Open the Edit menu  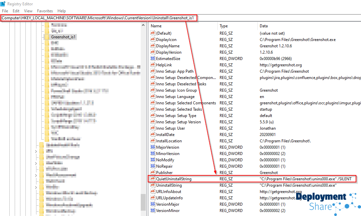pos(16,11)
